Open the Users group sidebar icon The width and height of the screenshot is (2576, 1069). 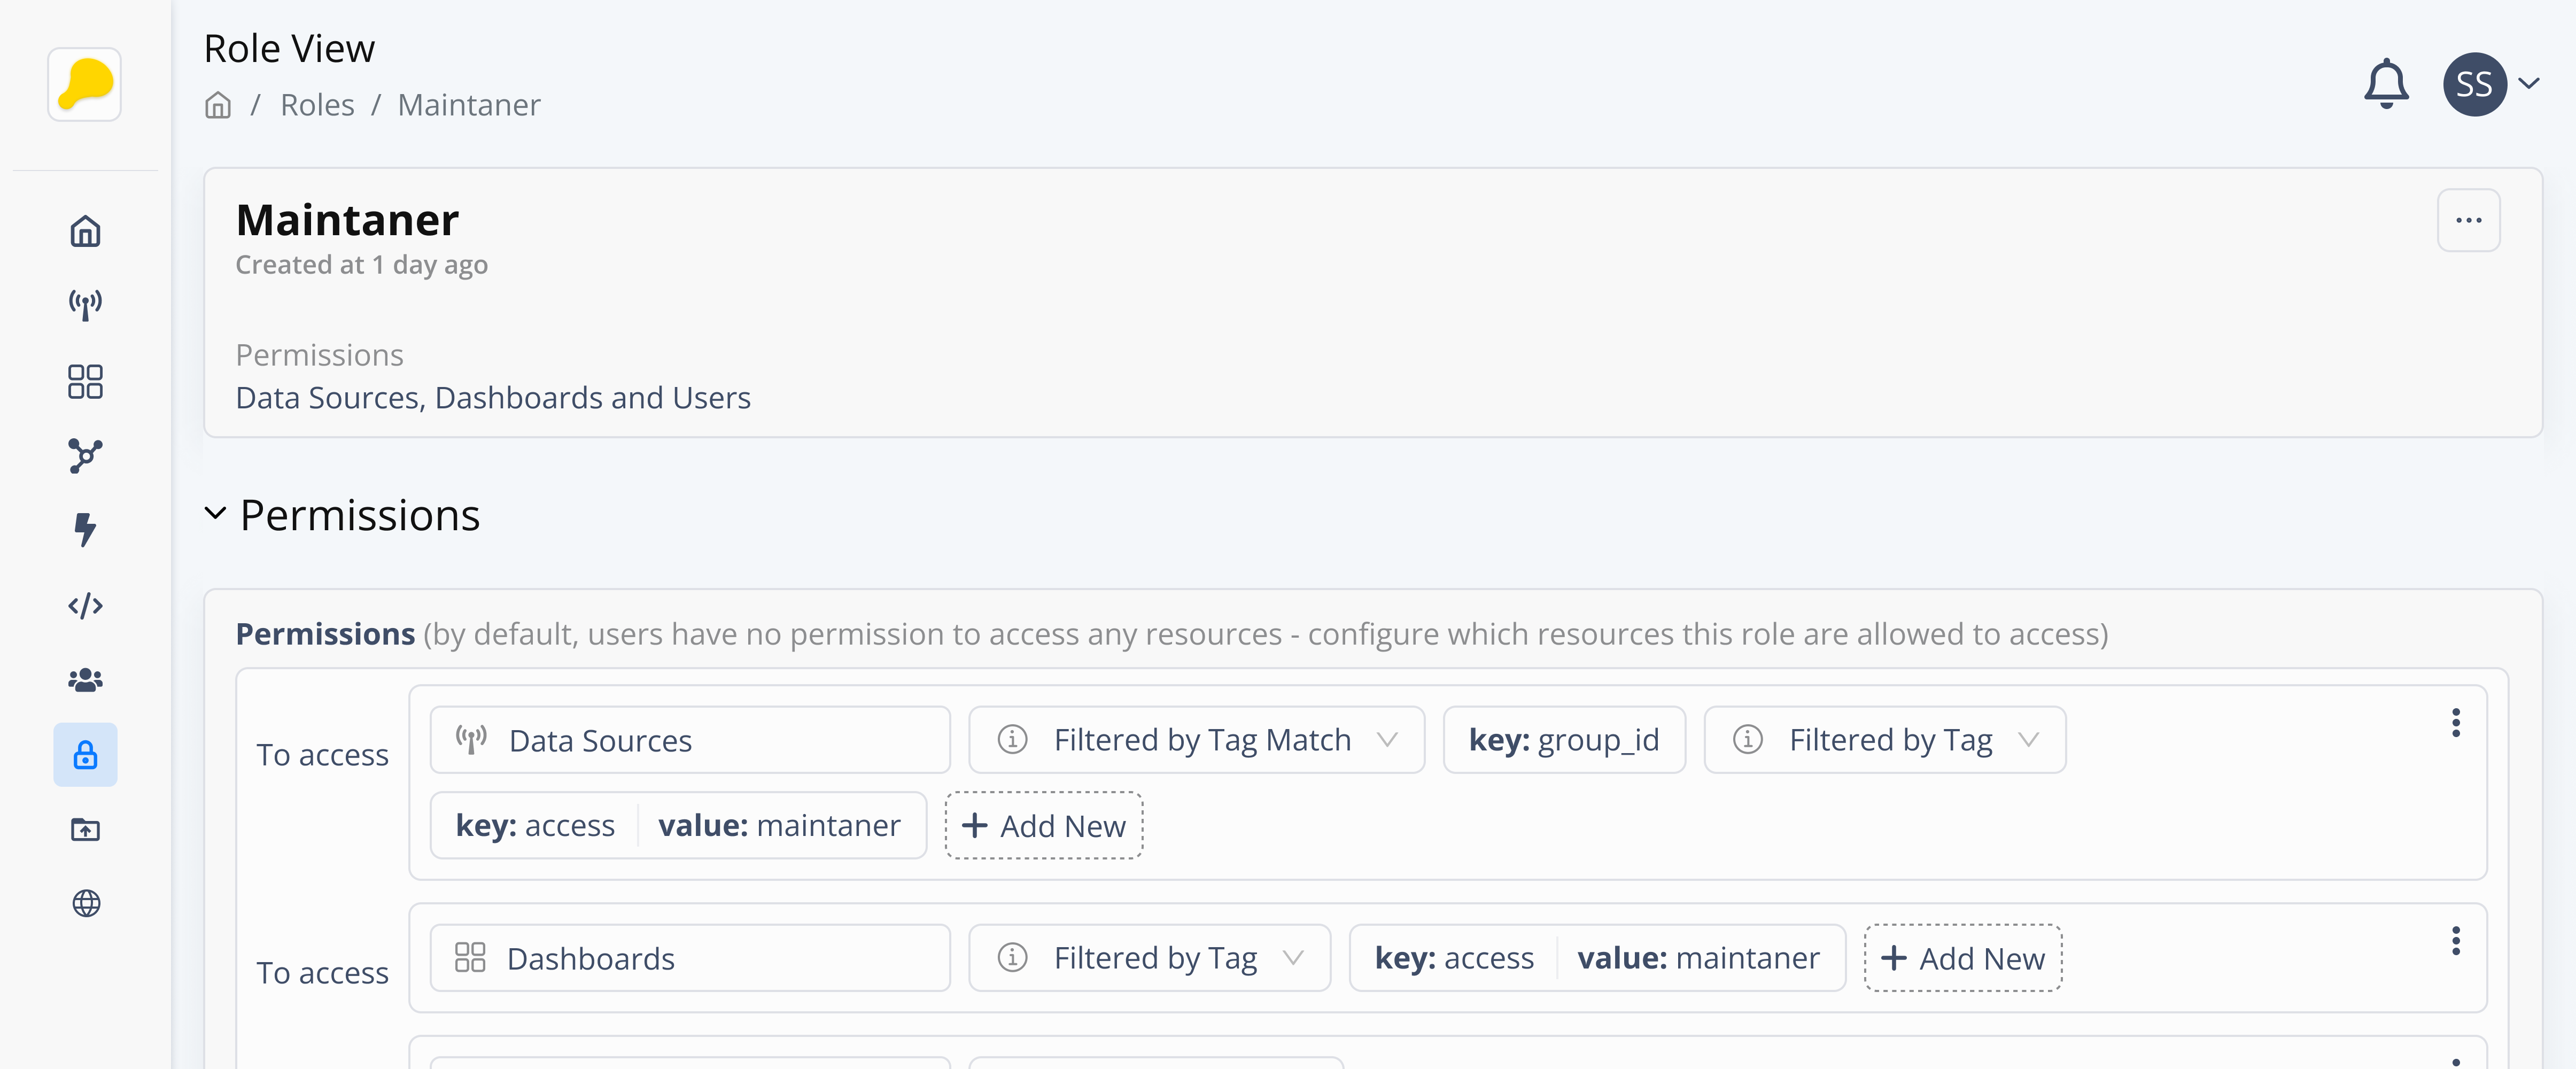click(85, 680)
